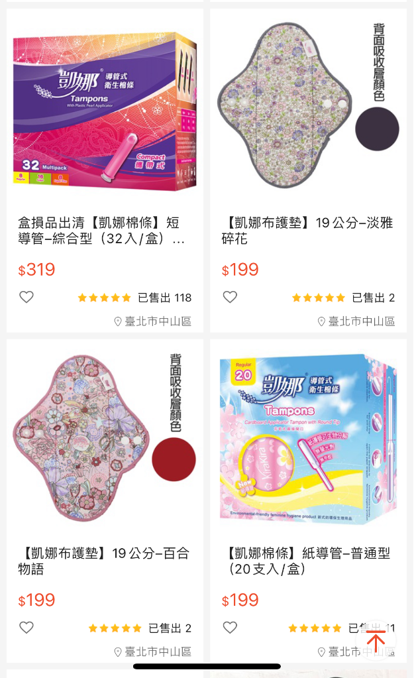Open the 32 Multipack tampons box image
The width and height of the screenshot is (414, 678).
(x=105, y=111)
